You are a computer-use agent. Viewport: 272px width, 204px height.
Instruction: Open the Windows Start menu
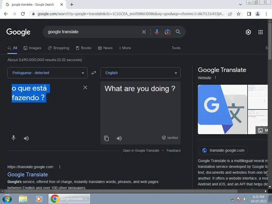coord(7,199)
